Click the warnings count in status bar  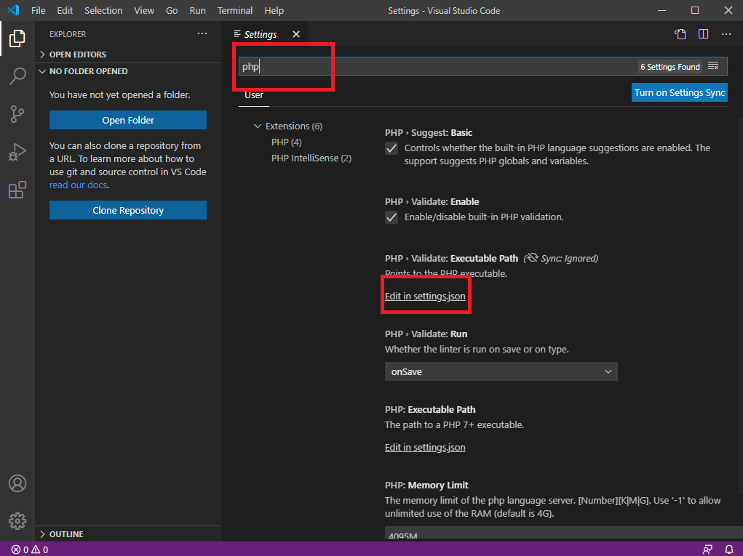click(40, 549)
